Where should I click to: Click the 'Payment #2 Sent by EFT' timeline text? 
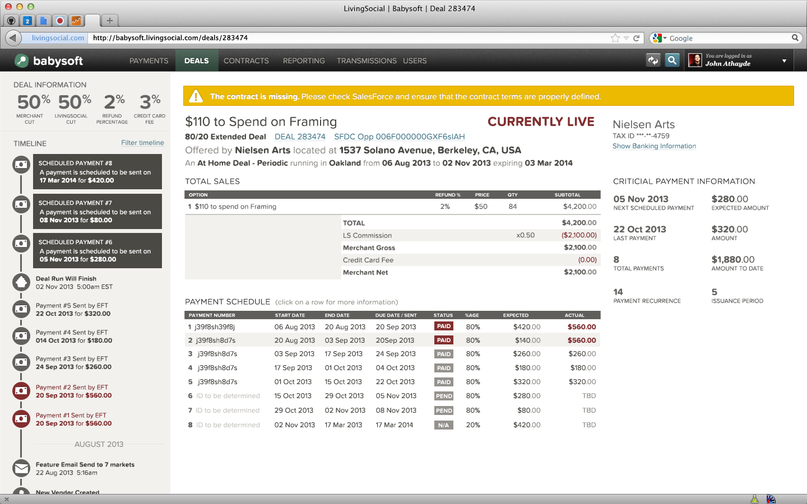coord(72,388)
